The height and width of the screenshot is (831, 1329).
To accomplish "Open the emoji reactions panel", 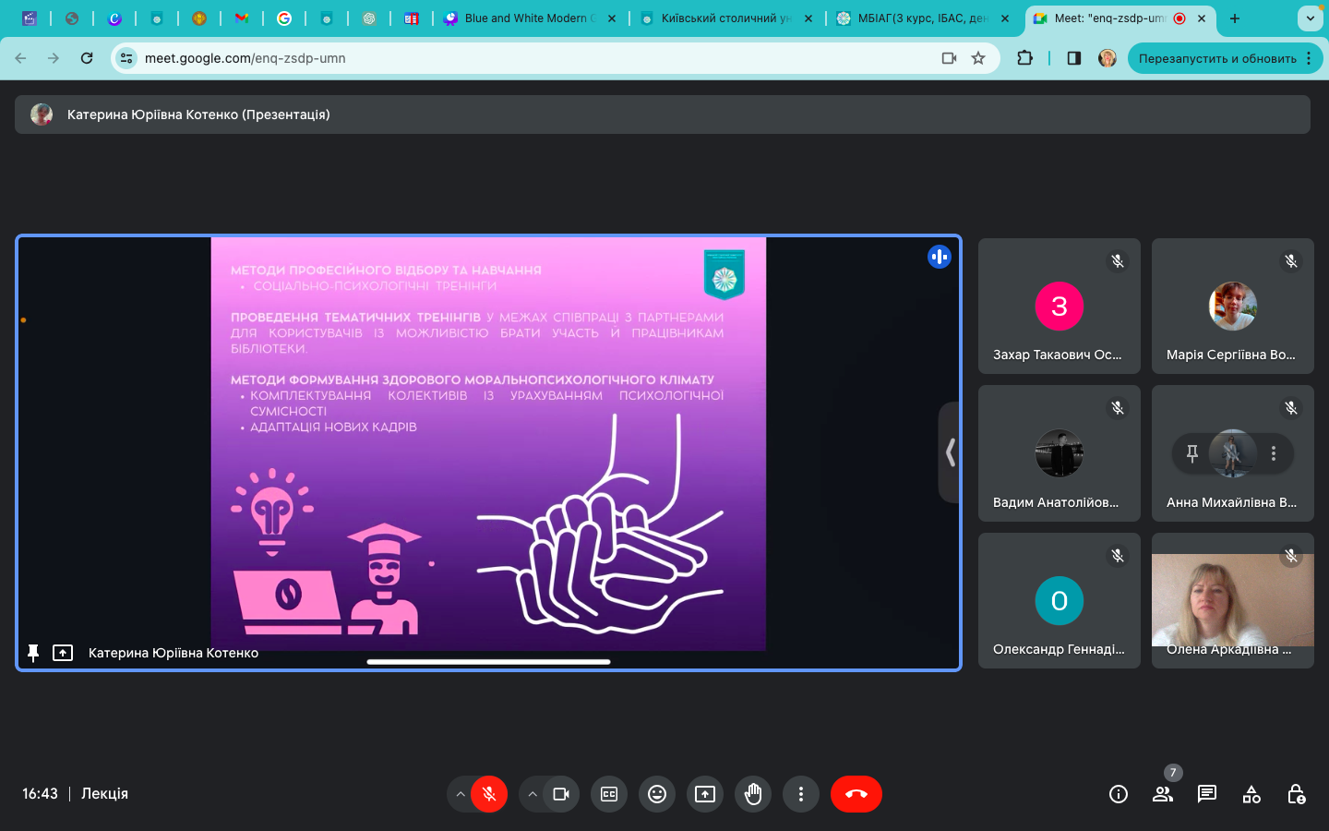I will 657,794.
